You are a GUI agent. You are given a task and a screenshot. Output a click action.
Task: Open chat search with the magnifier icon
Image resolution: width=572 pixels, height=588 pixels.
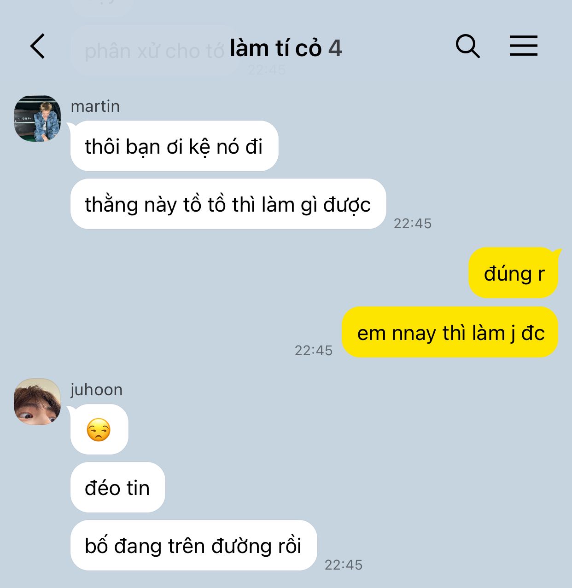467,46
